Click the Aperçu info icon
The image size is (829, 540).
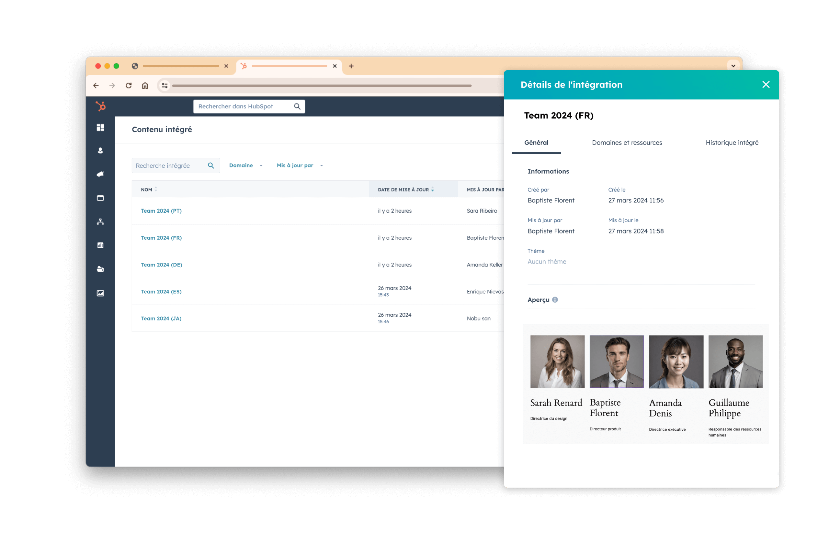click(555, 300)
